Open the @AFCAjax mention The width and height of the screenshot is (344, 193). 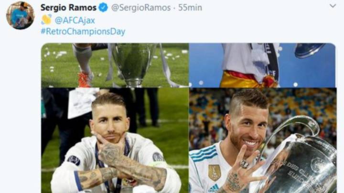click(x=75, y=20)
